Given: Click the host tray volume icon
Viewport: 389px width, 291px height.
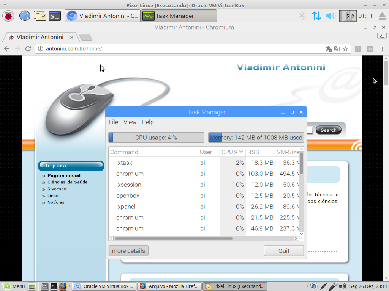Looking at the screenshot, I should 342,286.
